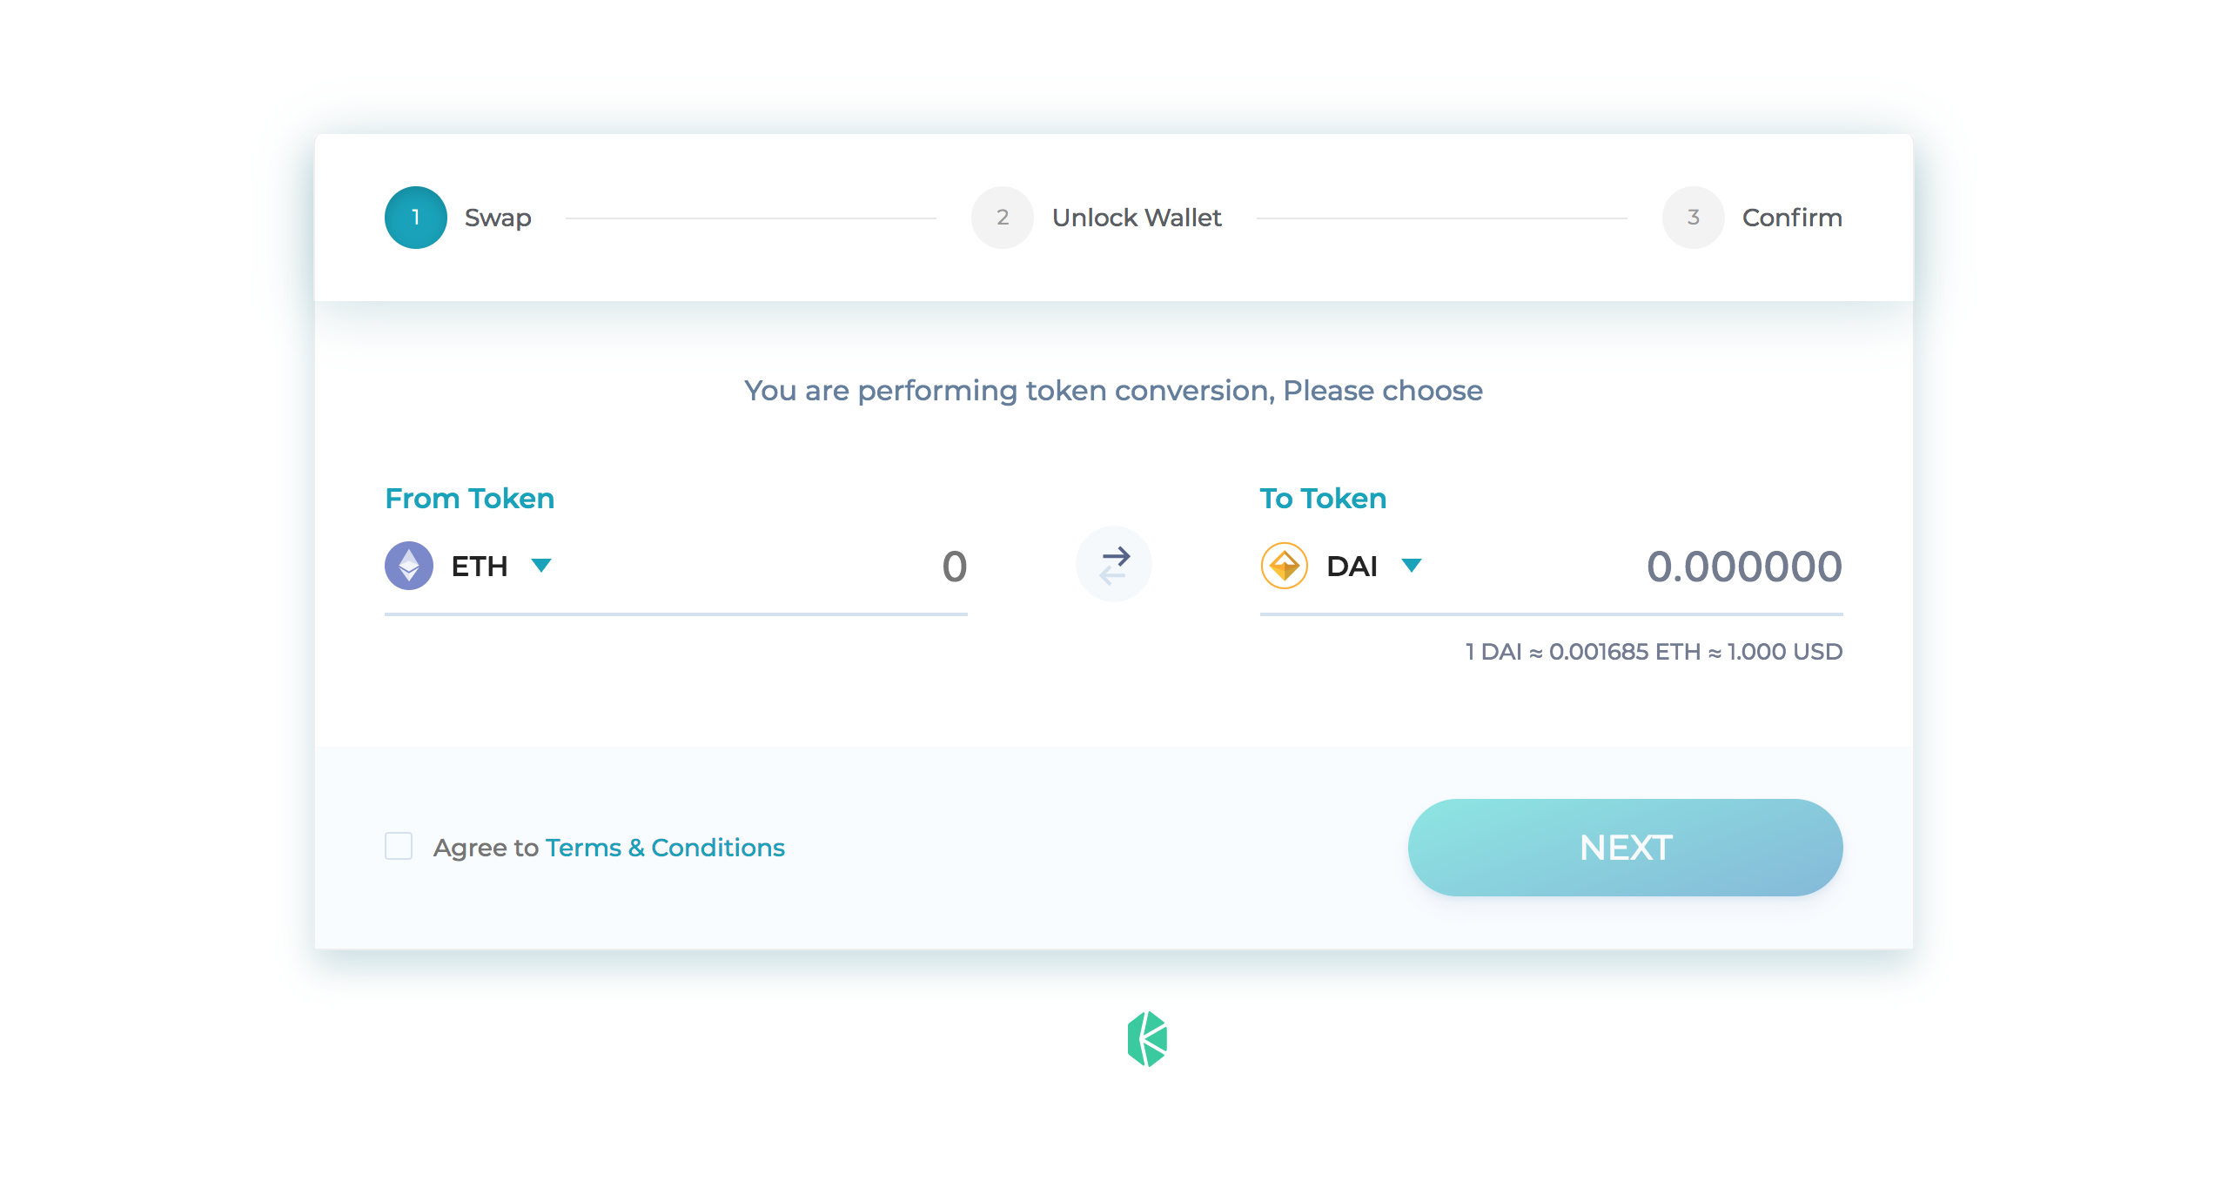Go to the Unlock Wallet step label
This screenshot has height=1194, width=2228.
1137,218
